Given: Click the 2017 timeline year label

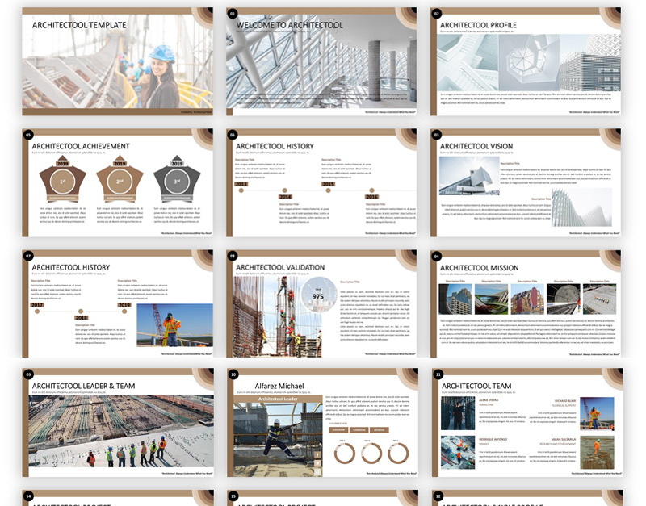Looking at the screenshot, I should click(x=37, y=305).
